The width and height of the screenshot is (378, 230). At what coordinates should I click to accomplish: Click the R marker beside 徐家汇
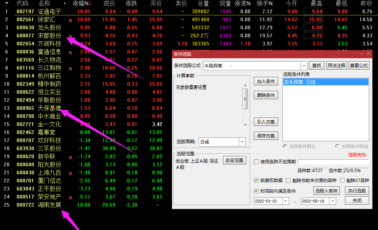tap(71, 21)
